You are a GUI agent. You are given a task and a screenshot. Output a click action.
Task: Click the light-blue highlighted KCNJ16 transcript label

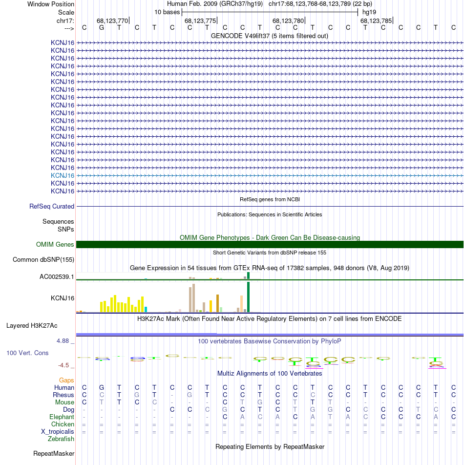62,175
